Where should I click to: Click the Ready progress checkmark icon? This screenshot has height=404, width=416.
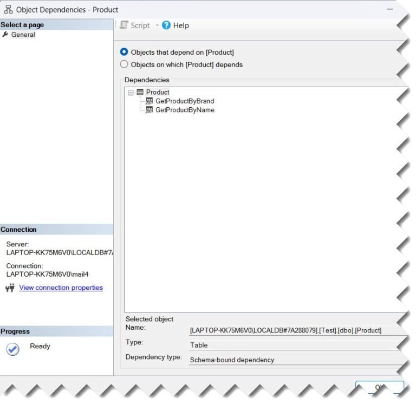tap(12, 349)
